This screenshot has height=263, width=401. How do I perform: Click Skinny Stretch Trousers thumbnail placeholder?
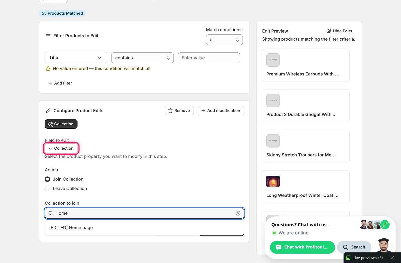(273, 141)
